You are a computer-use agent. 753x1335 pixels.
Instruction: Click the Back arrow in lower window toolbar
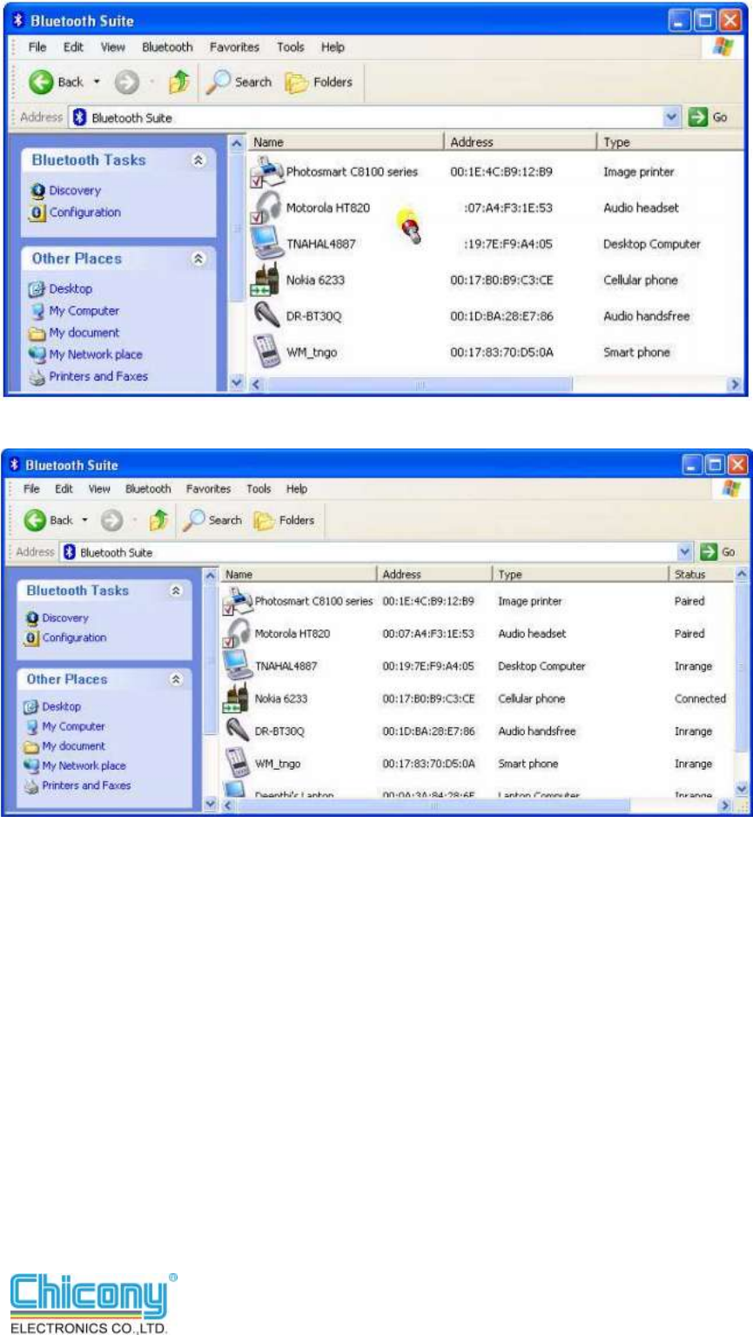[35, 520]
